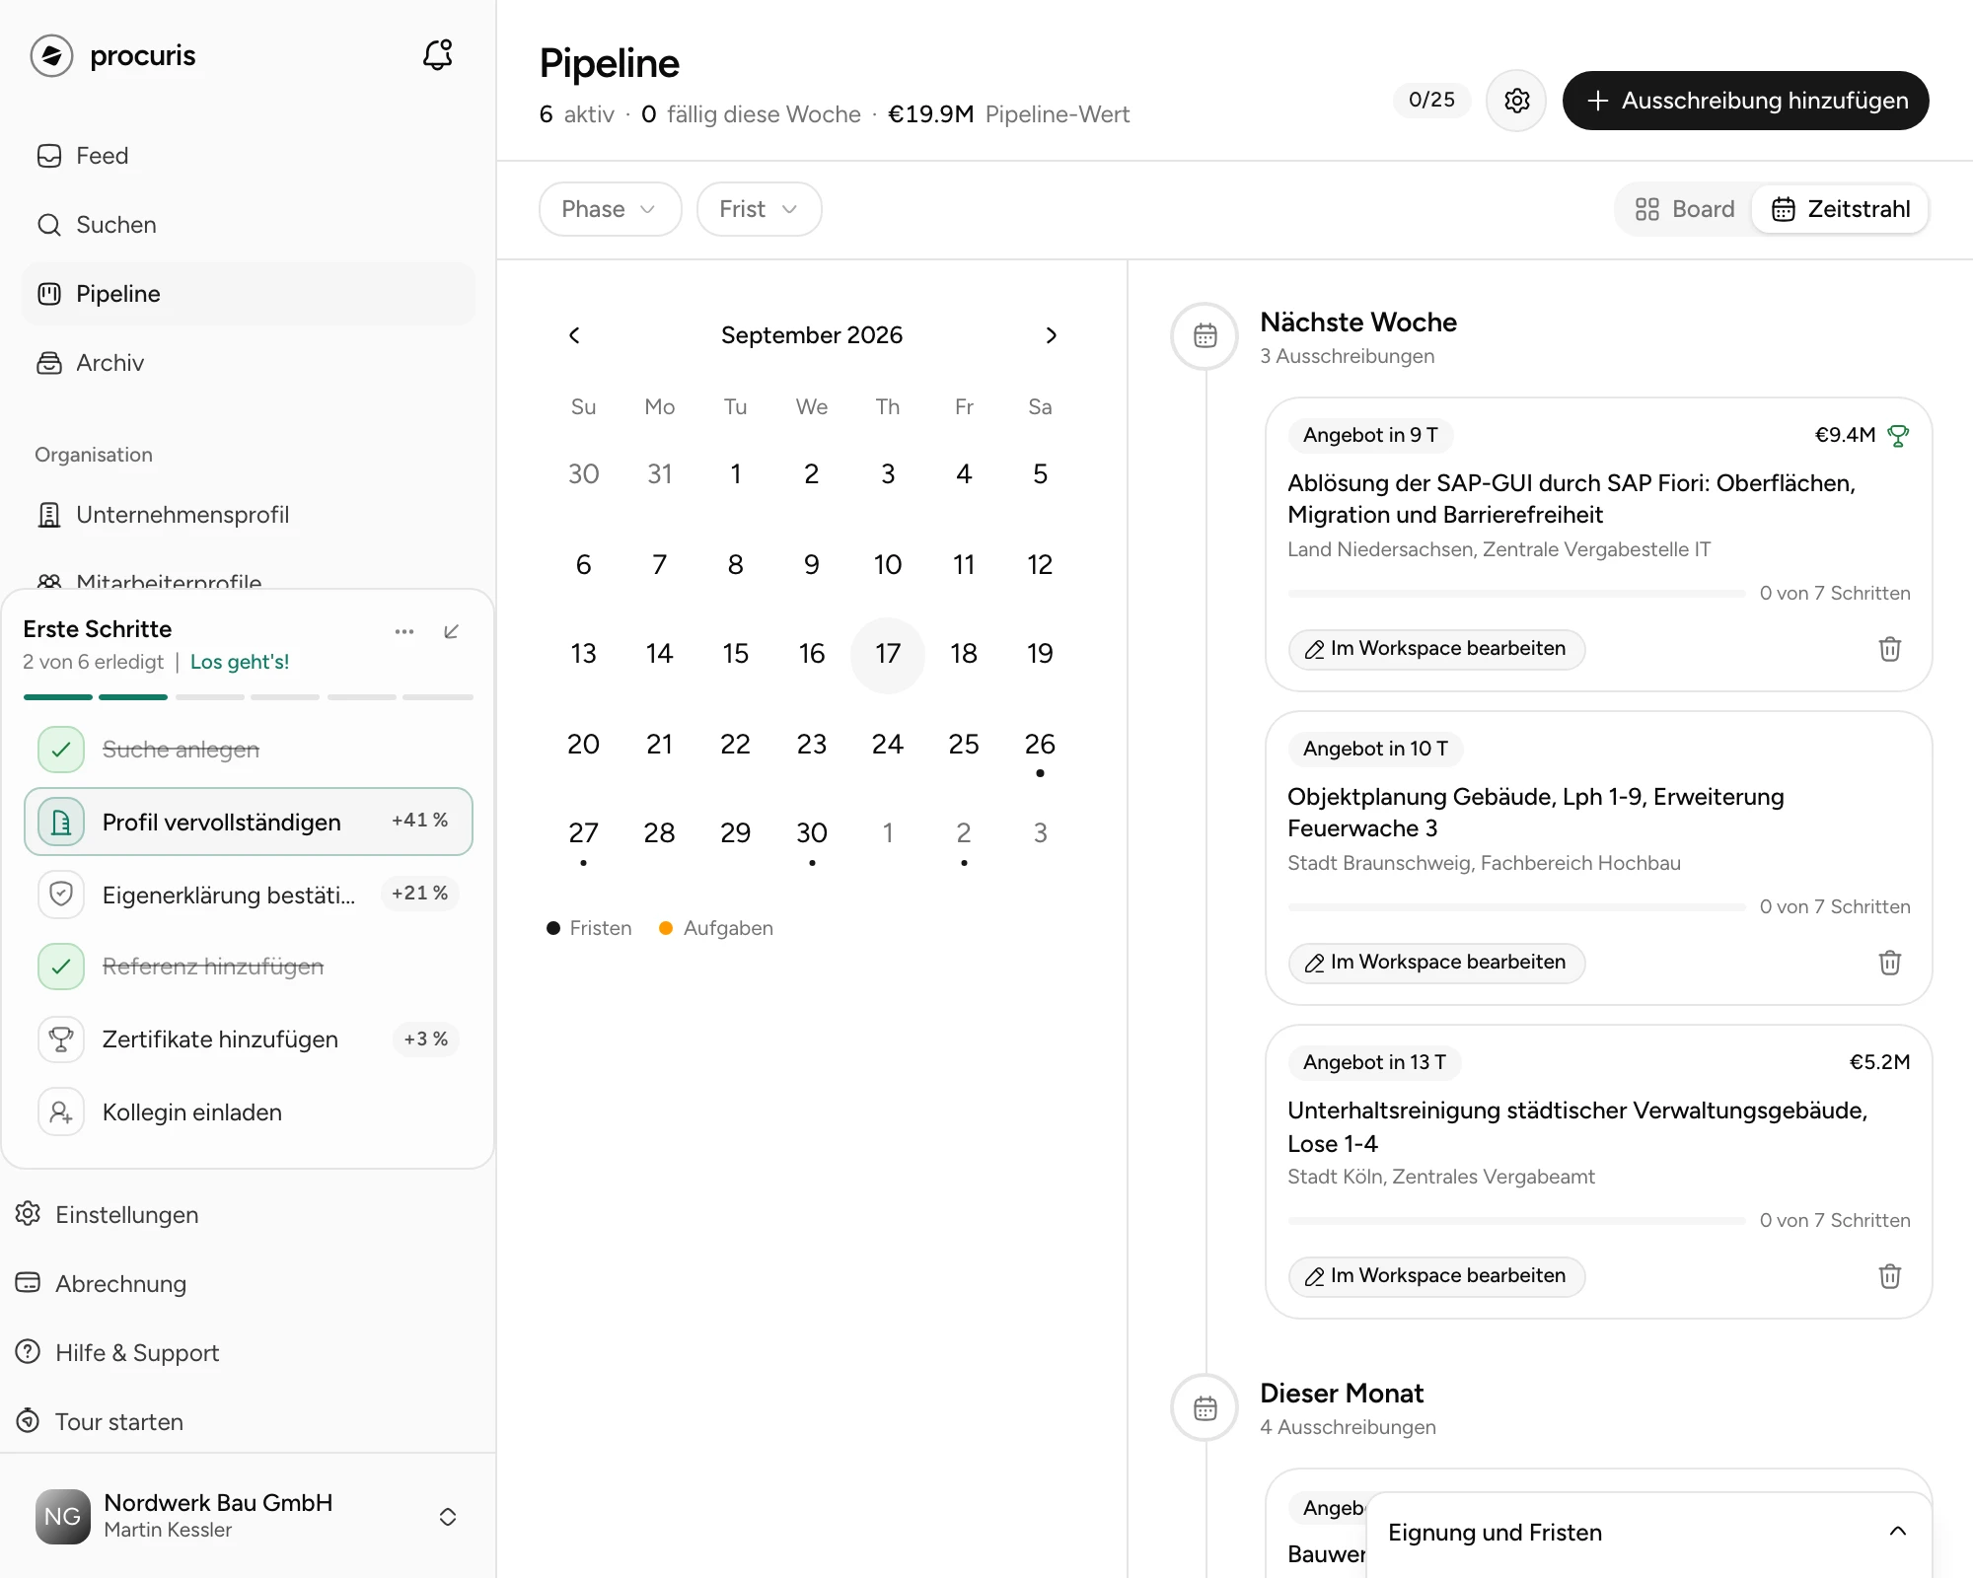Switch to Board view
This screenshot has width=1973, height=1578.
1685,209
